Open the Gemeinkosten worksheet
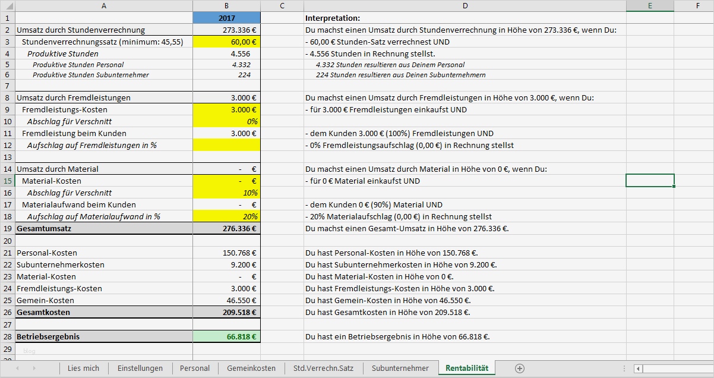The image size is (714, 378). pos(250,368)
